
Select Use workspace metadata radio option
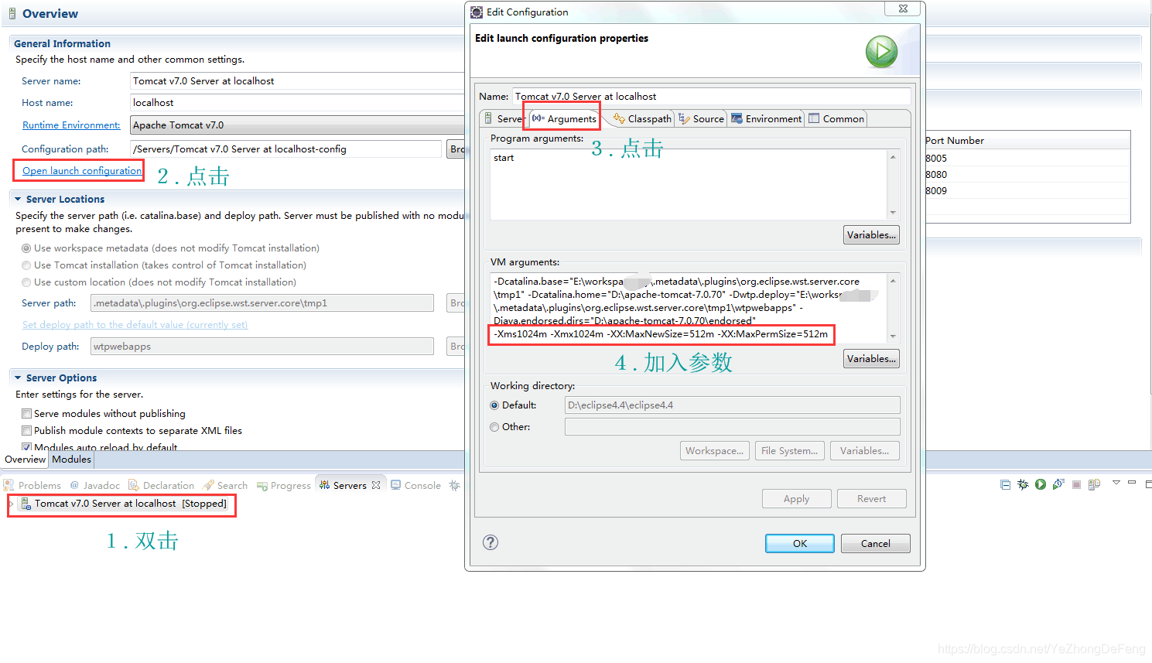click(27, 248)
